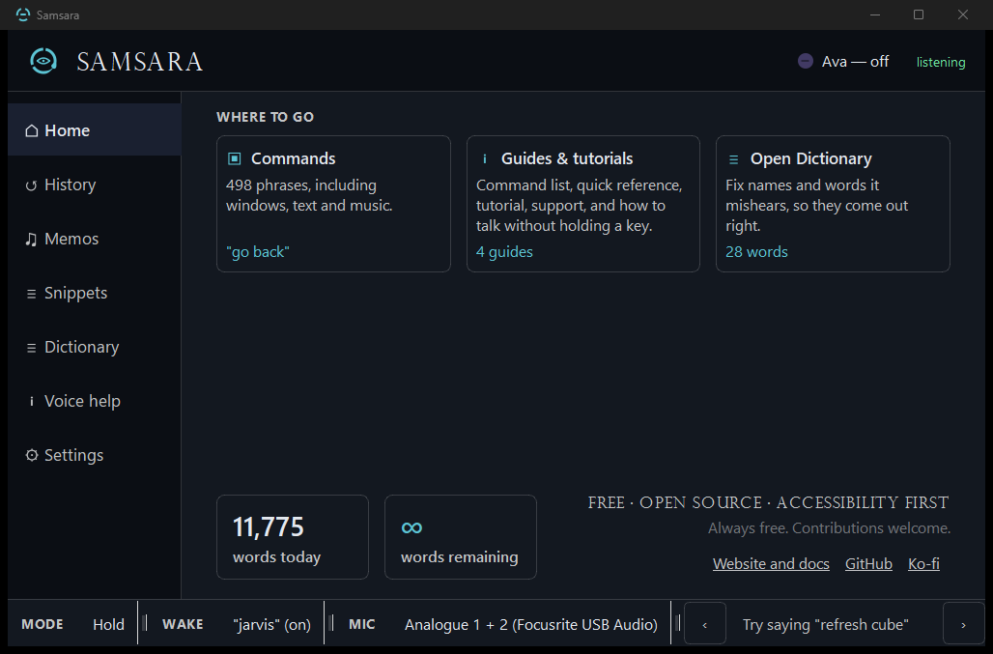Open the Guides & tutorials card title
This screenshot has height=654, width=993.
567,158
